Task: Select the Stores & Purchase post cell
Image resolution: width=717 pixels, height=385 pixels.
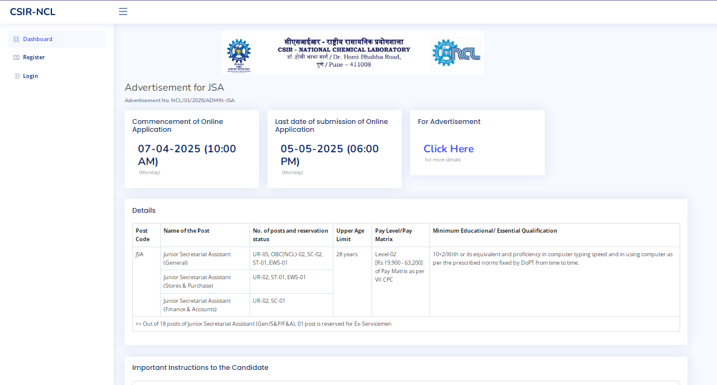Action: coord(197,281)
